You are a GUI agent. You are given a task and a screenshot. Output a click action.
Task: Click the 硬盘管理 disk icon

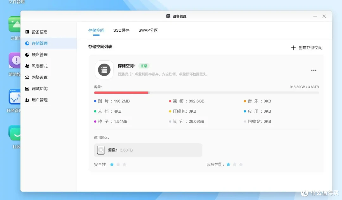coord(27,55)
